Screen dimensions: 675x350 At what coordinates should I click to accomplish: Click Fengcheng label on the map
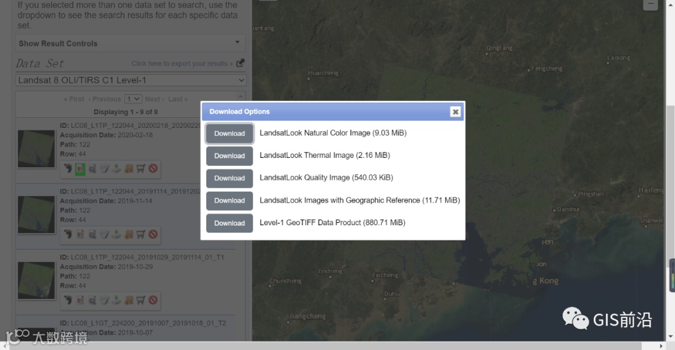[x=547, y=69]
